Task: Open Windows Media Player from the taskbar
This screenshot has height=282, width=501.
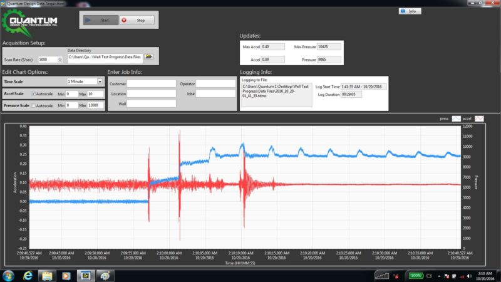Action: (x=66, y=276)
